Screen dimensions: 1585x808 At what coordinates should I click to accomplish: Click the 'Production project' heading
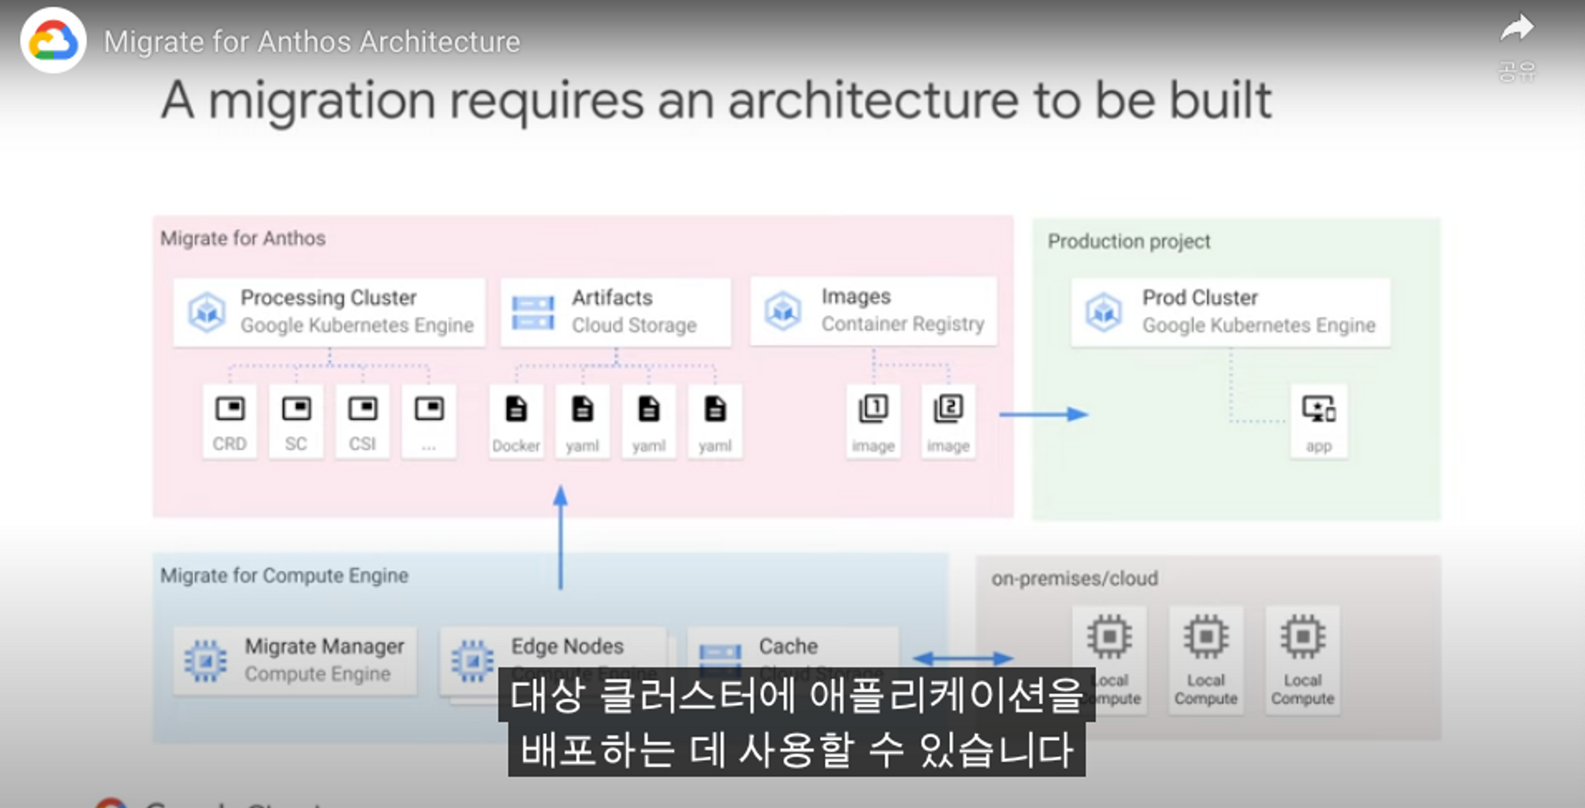pyautogui.click(x=1129, y=242)
